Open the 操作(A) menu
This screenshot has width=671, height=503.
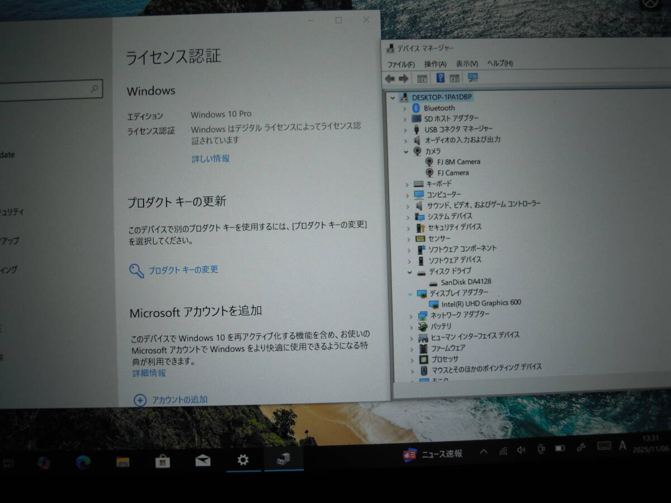(435, 64)
